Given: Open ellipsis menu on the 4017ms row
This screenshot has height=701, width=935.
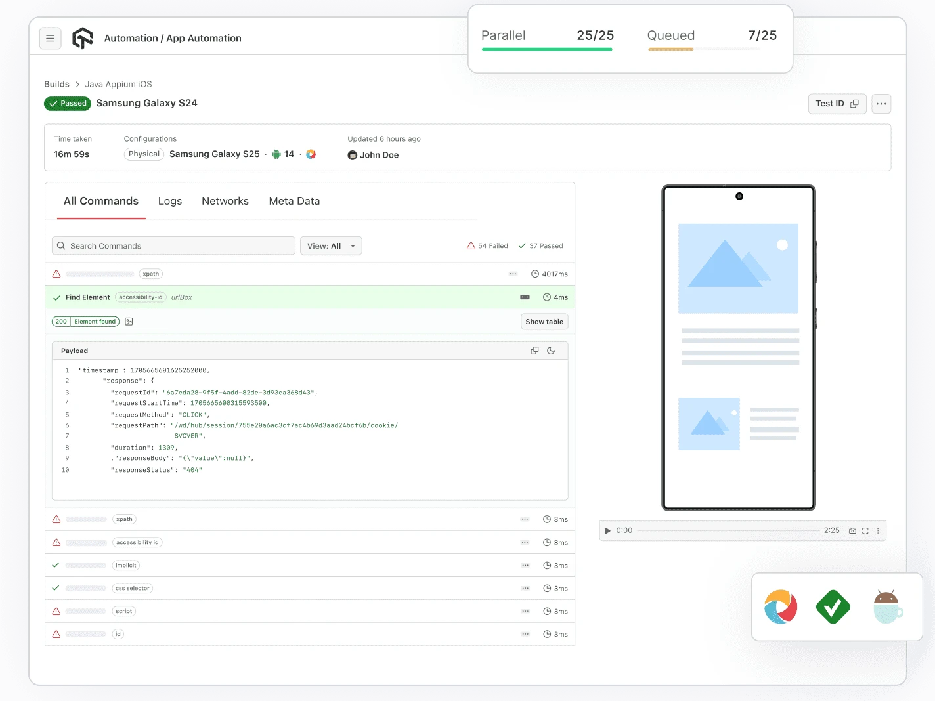Looking at the screenshot, I should 513,274.
